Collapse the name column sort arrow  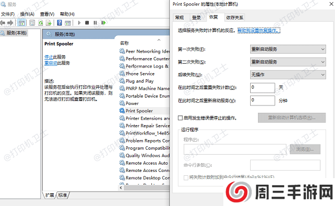click(x=159, y=40)
